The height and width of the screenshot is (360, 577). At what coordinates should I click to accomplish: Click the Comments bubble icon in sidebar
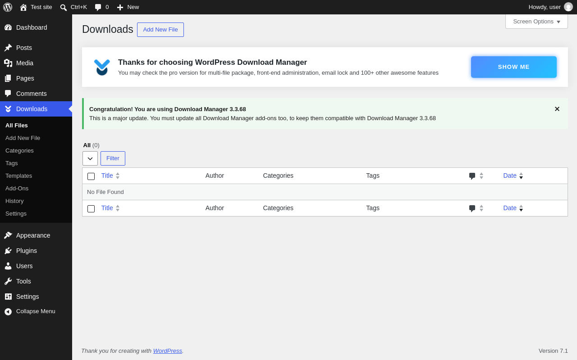click(x=8, y=94)
